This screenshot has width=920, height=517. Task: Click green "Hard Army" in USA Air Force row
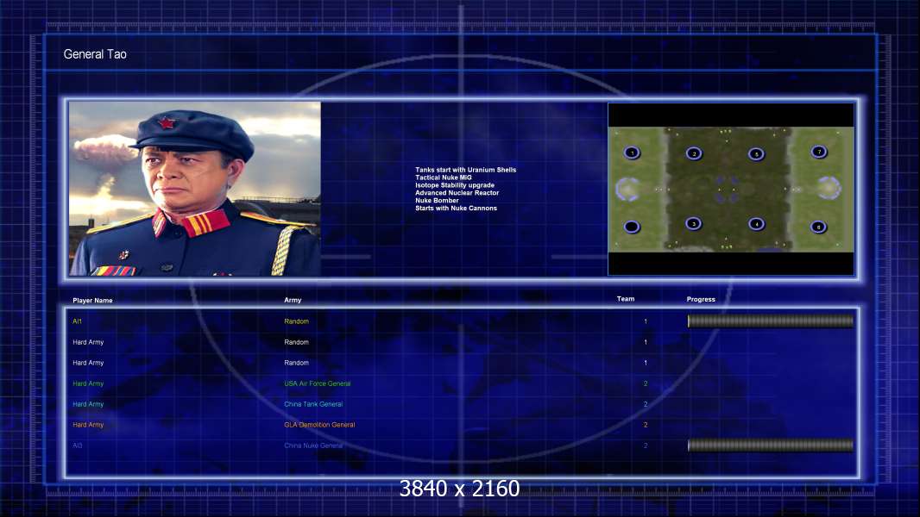point(88,383)
